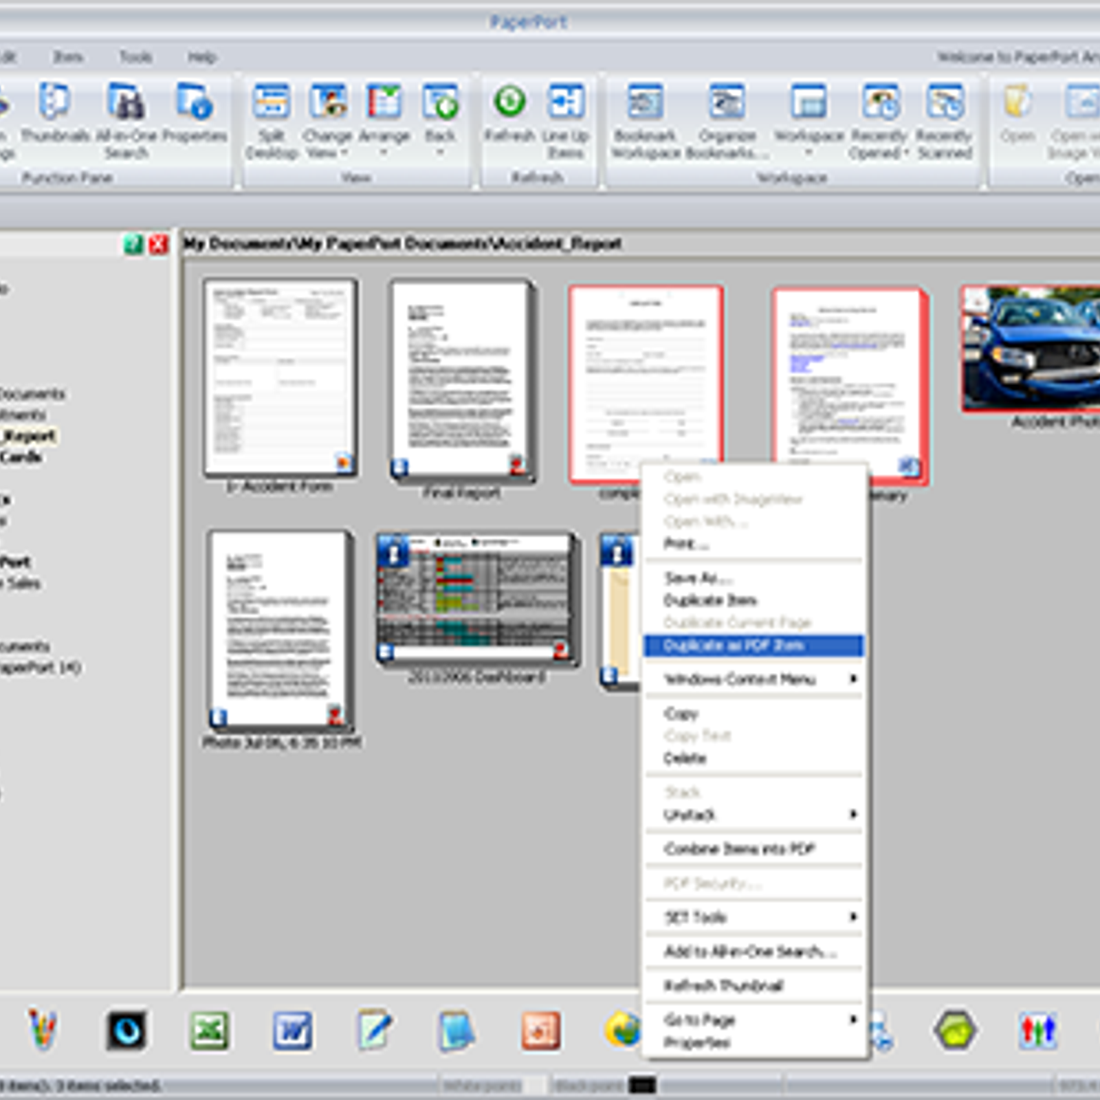Image resolution: width=1100 pixels, height=1100 pixels.
Task: Open the Change View dropdown arrow
Action: tap(344, 153)
